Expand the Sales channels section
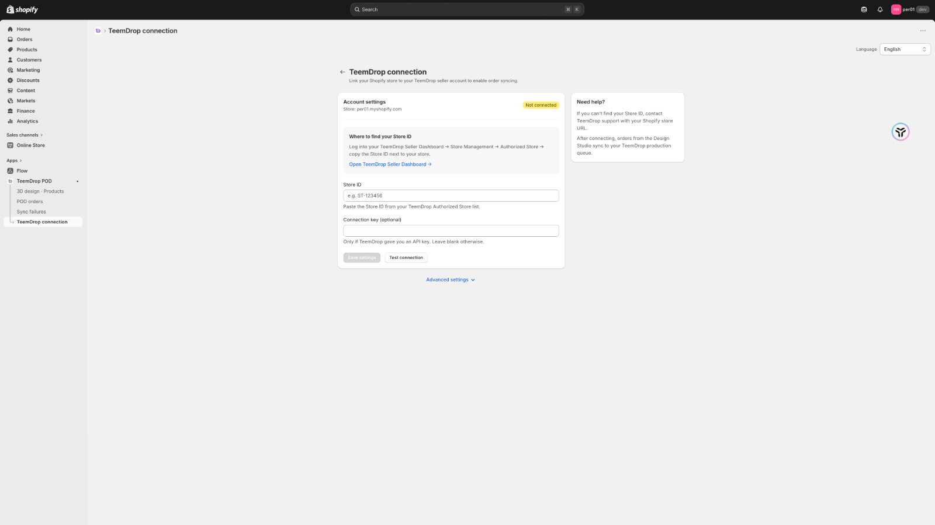The height and width of the screenshot is (525, 935). point(25,135)
